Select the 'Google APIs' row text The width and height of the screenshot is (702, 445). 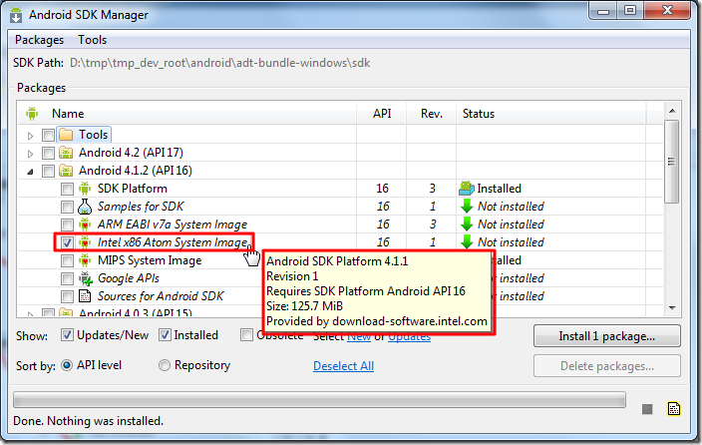[x=129, y=278]
